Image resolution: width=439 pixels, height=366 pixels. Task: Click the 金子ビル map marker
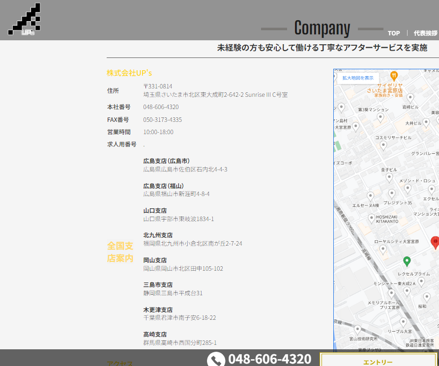click(x=389, y=177)
